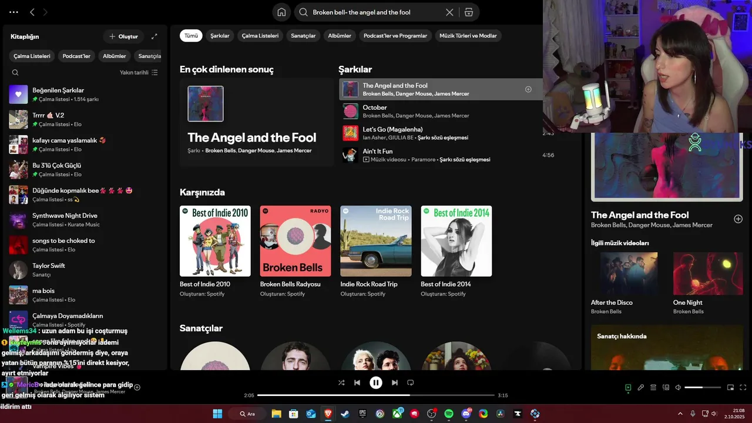Open connect to a device icon

coord(666,387)
